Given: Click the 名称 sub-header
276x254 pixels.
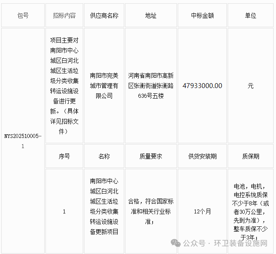Looking at the screenshot, I should (104, 156).
